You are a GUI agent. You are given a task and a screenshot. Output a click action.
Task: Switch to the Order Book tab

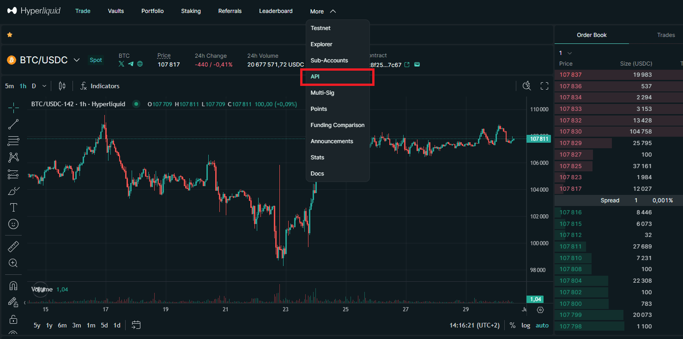tap(592, 35)
